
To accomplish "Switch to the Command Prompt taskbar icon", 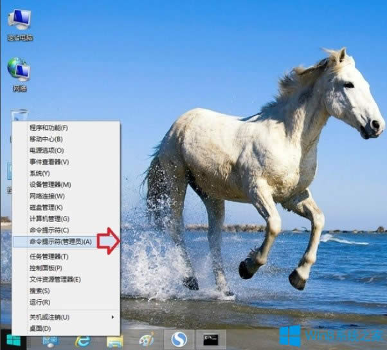I will tap(212, 339).
